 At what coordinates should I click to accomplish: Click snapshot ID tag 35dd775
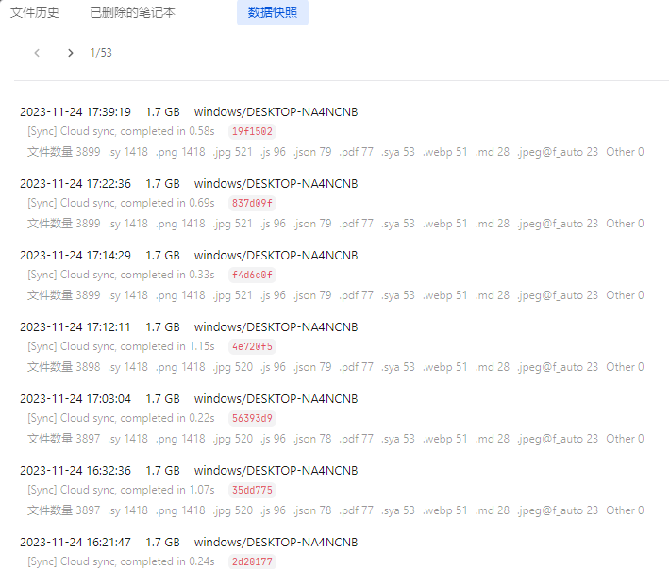[252, 490]
